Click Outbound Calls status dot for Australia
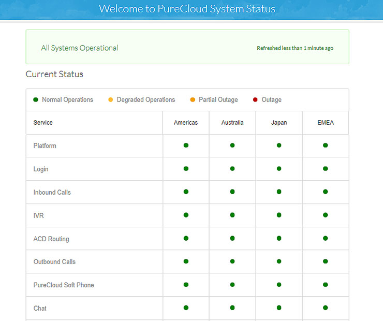383x321 pixels. point(232,261)
